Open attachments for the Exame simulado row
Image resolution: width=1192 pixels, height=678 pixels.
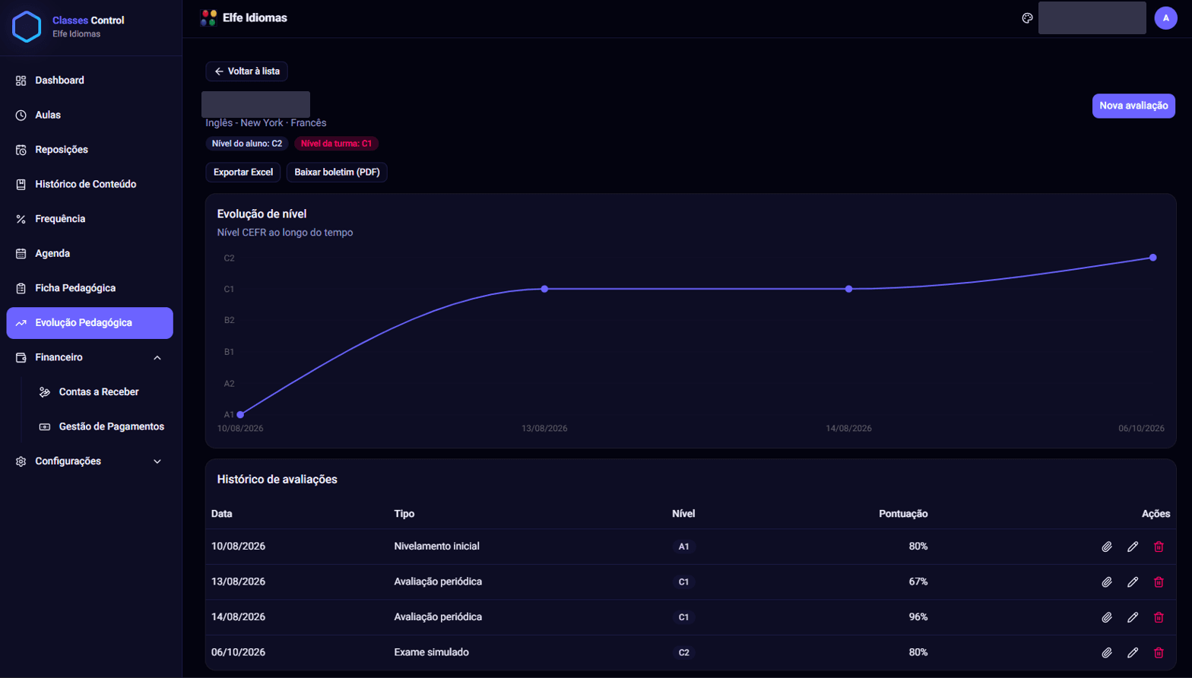point(1107,652)
